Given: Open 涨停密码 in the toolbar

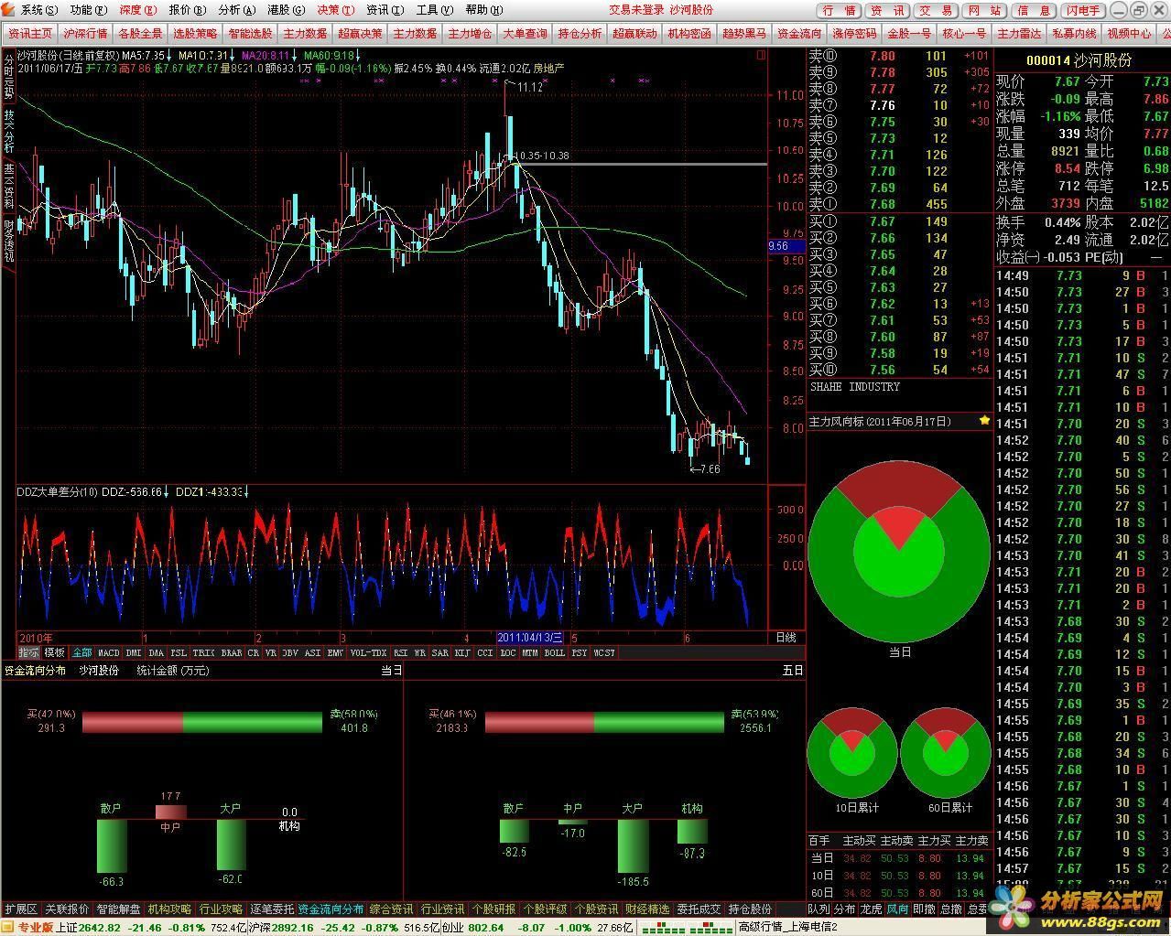Looking at the screenshot, I should (x=854, y=33).
